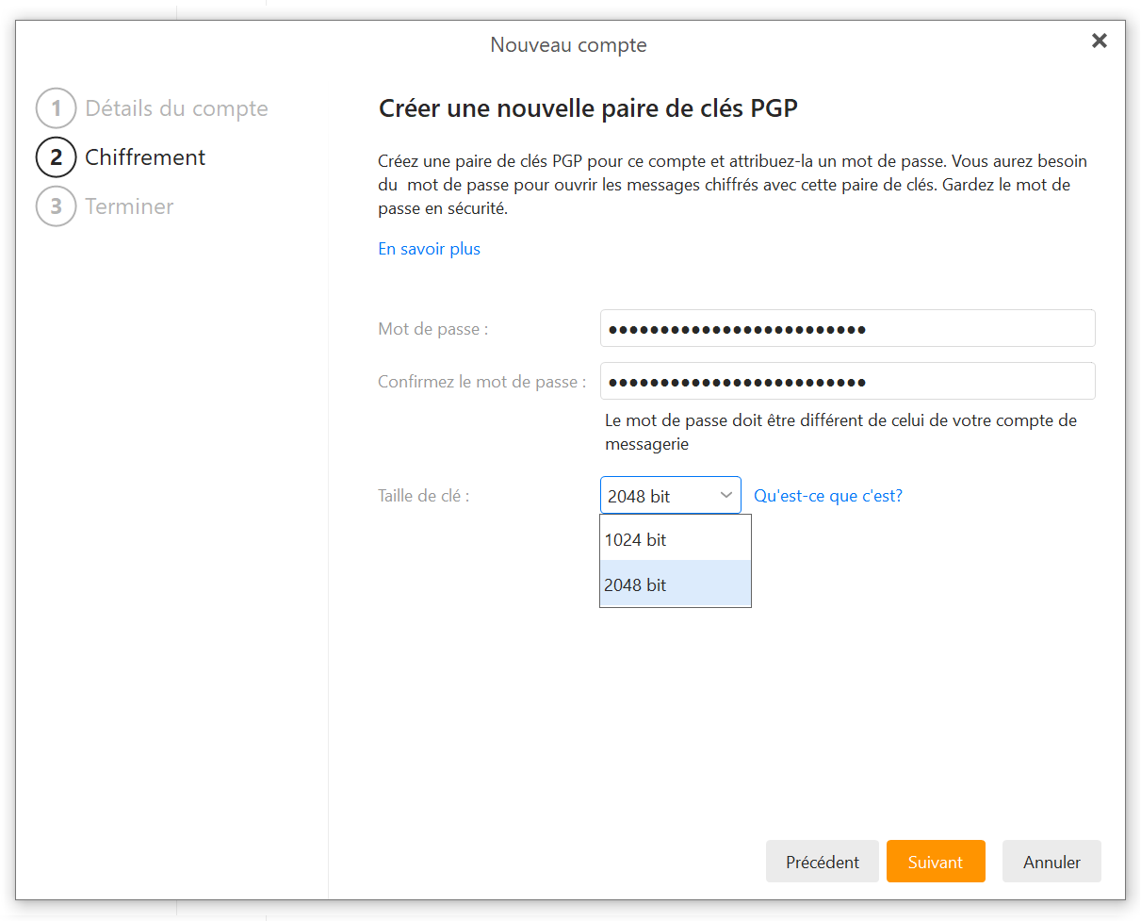Continue with the orange Suivant button

(935, 862)
